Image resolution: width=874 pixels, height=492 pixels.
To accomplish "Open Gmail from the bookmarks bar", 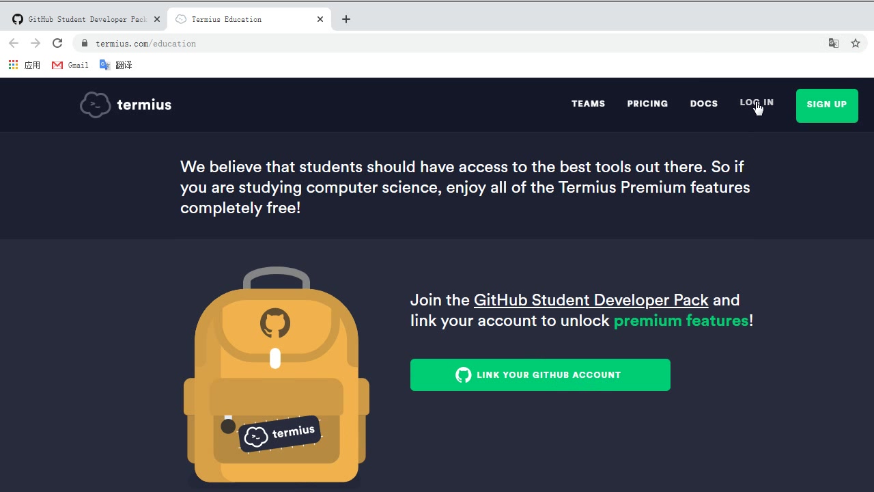I will pos(69,64).
